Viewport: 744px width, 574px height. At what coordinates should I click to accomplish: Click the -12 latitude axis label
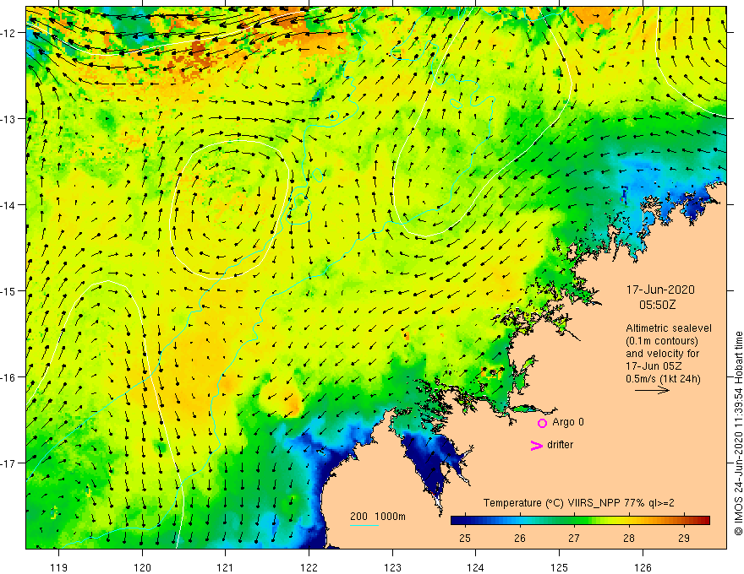9,33
